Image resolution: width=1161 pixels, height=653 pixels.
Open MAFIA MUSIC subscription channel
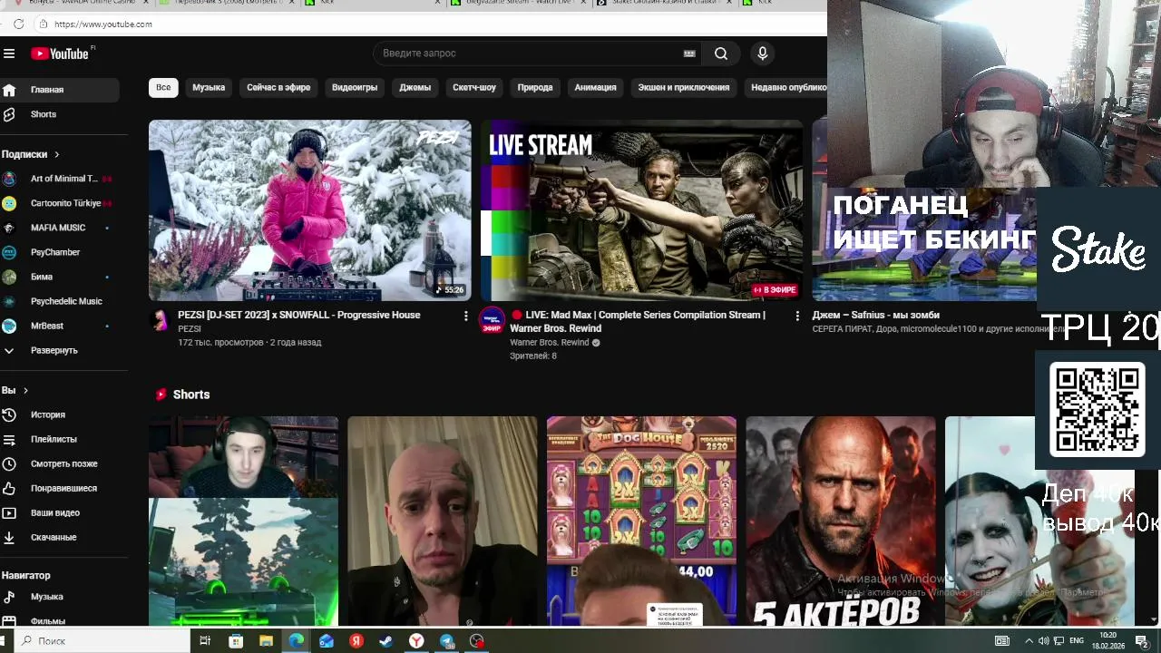[x=59, y=228]
